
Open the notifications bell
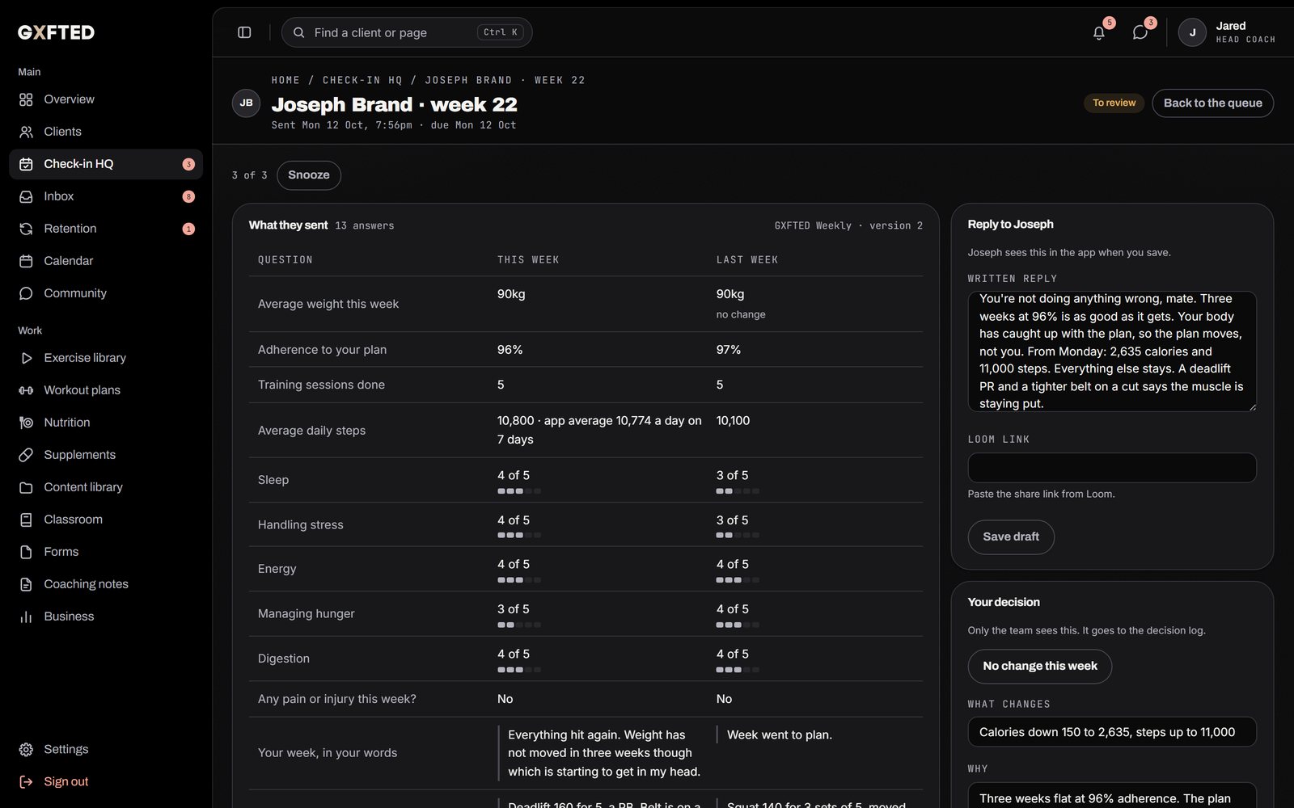pos(1098,32)
